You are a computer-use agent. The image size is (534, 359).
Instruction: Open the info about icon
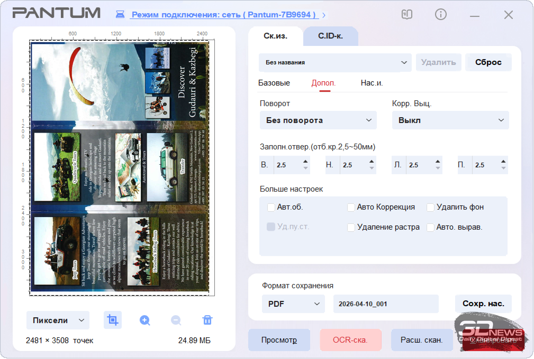[x=441, y=15]
